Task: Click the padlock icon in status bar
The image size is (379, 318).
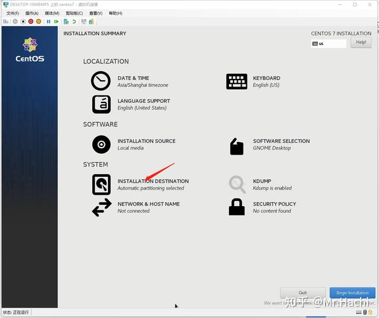Action: pos(370,312)
